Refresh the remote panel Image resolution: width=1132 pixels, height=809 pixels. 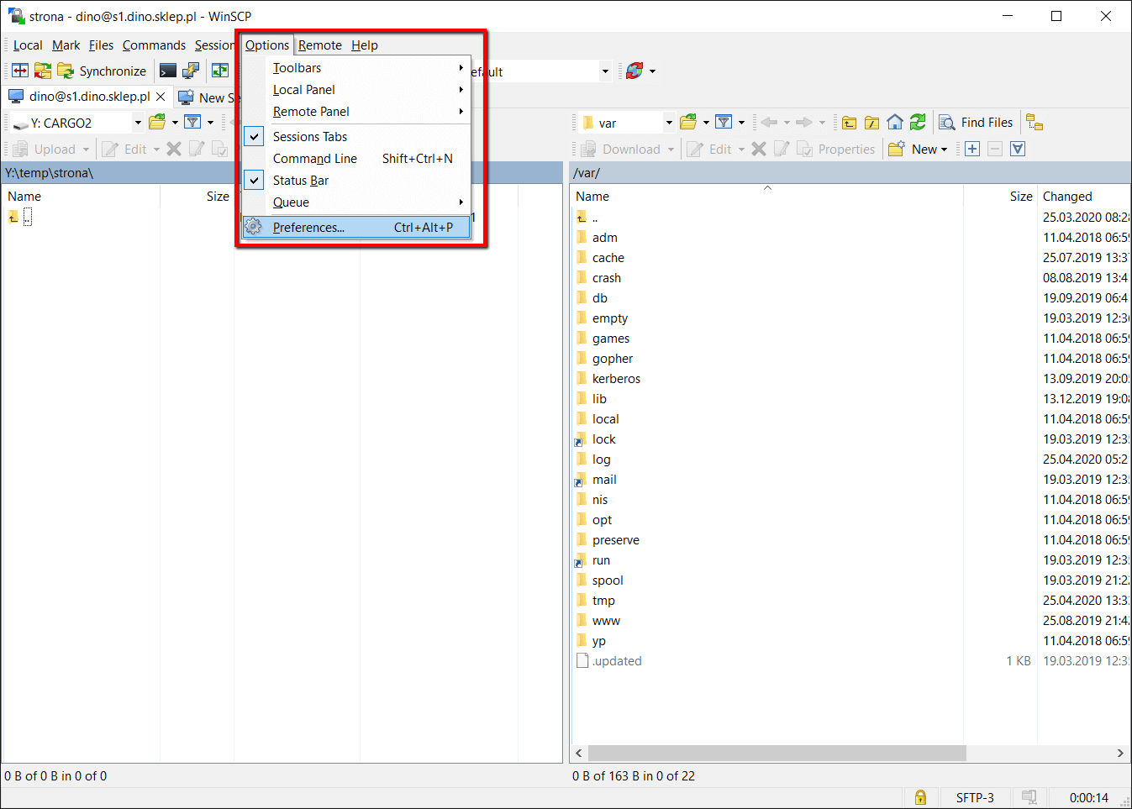(x=918, y=123)
